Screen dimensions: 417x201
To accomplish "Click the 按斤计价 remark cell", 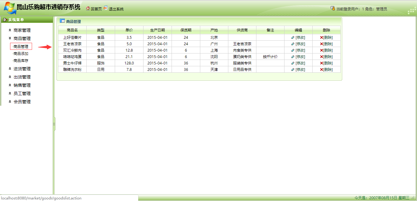I will (x=270, y=57).
